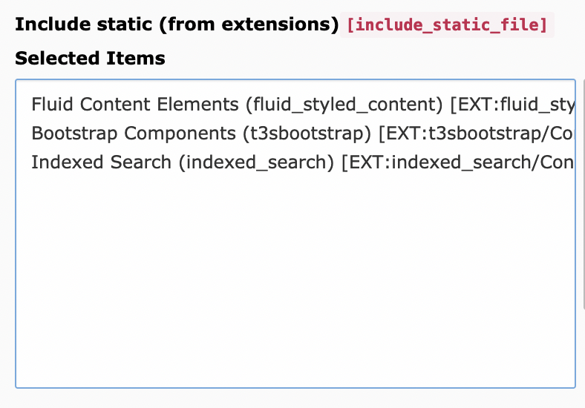The width and height of the screenshot is (585, 408).
Task: Click the words "Content Elements" in first item
Action: pos(155,105)
